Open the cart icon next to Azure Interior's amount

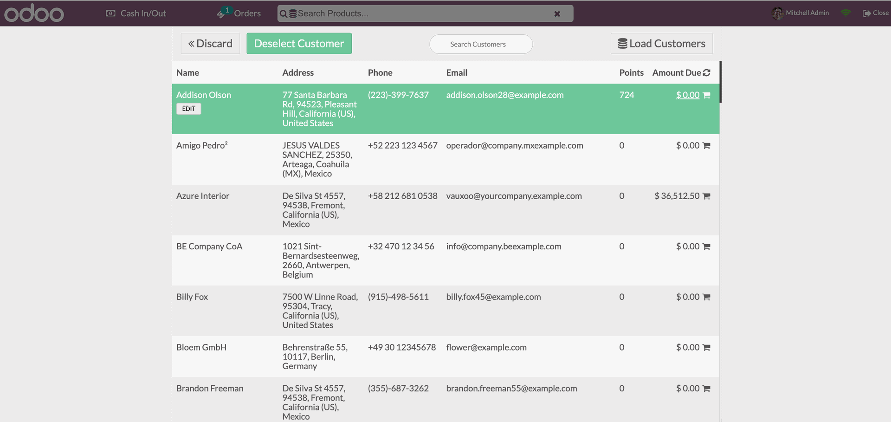(x=706, y=196)
